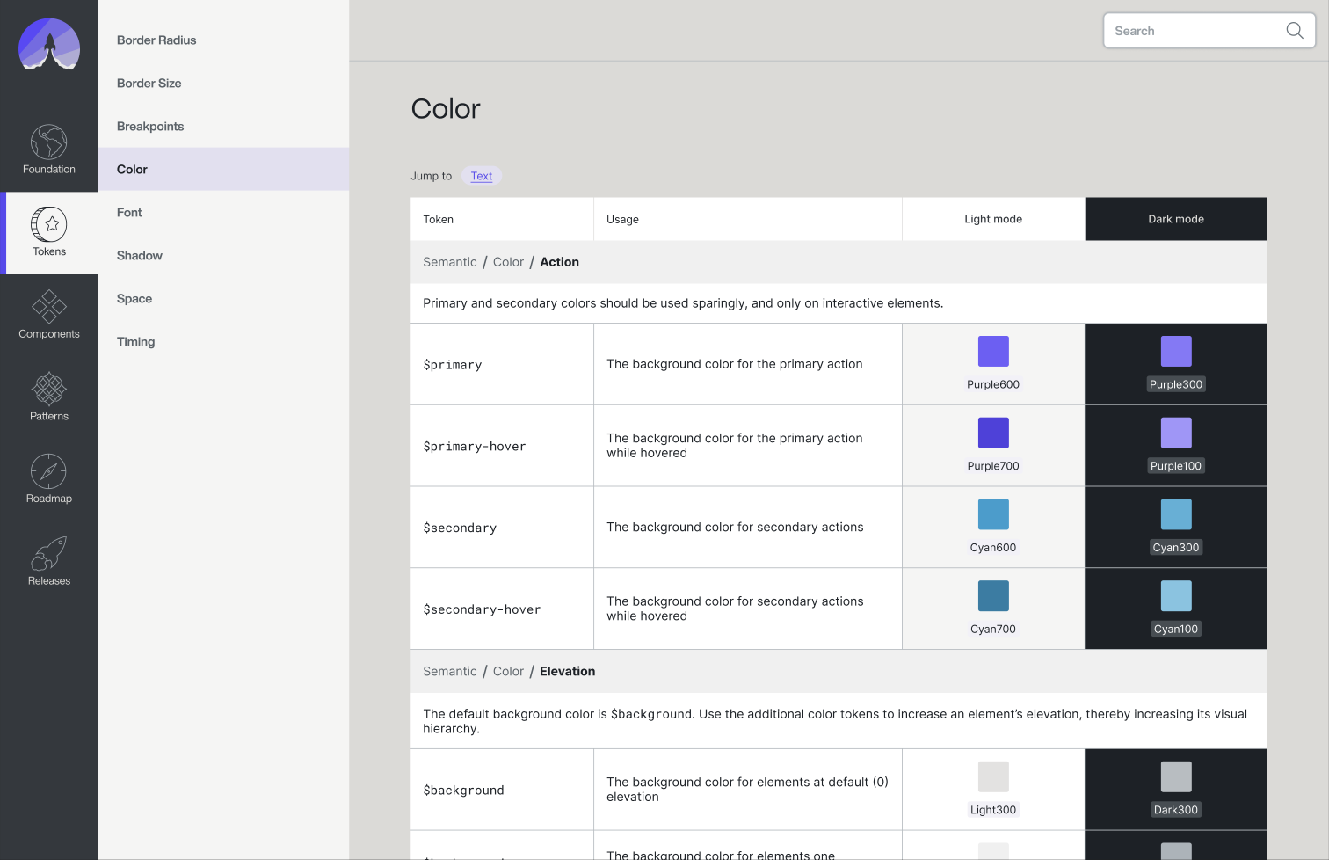
Task: Open the Components section
Action: point(48,314)
